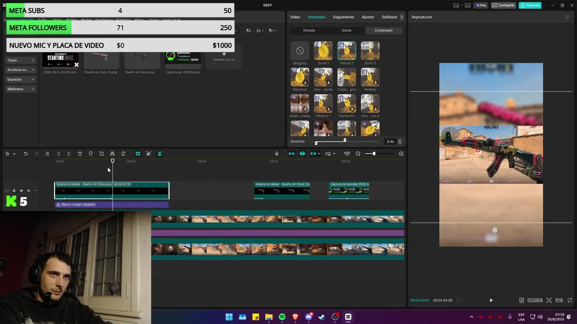Download the Balanceo animation
Screen dimensions: 577x324
coord(305,83)
